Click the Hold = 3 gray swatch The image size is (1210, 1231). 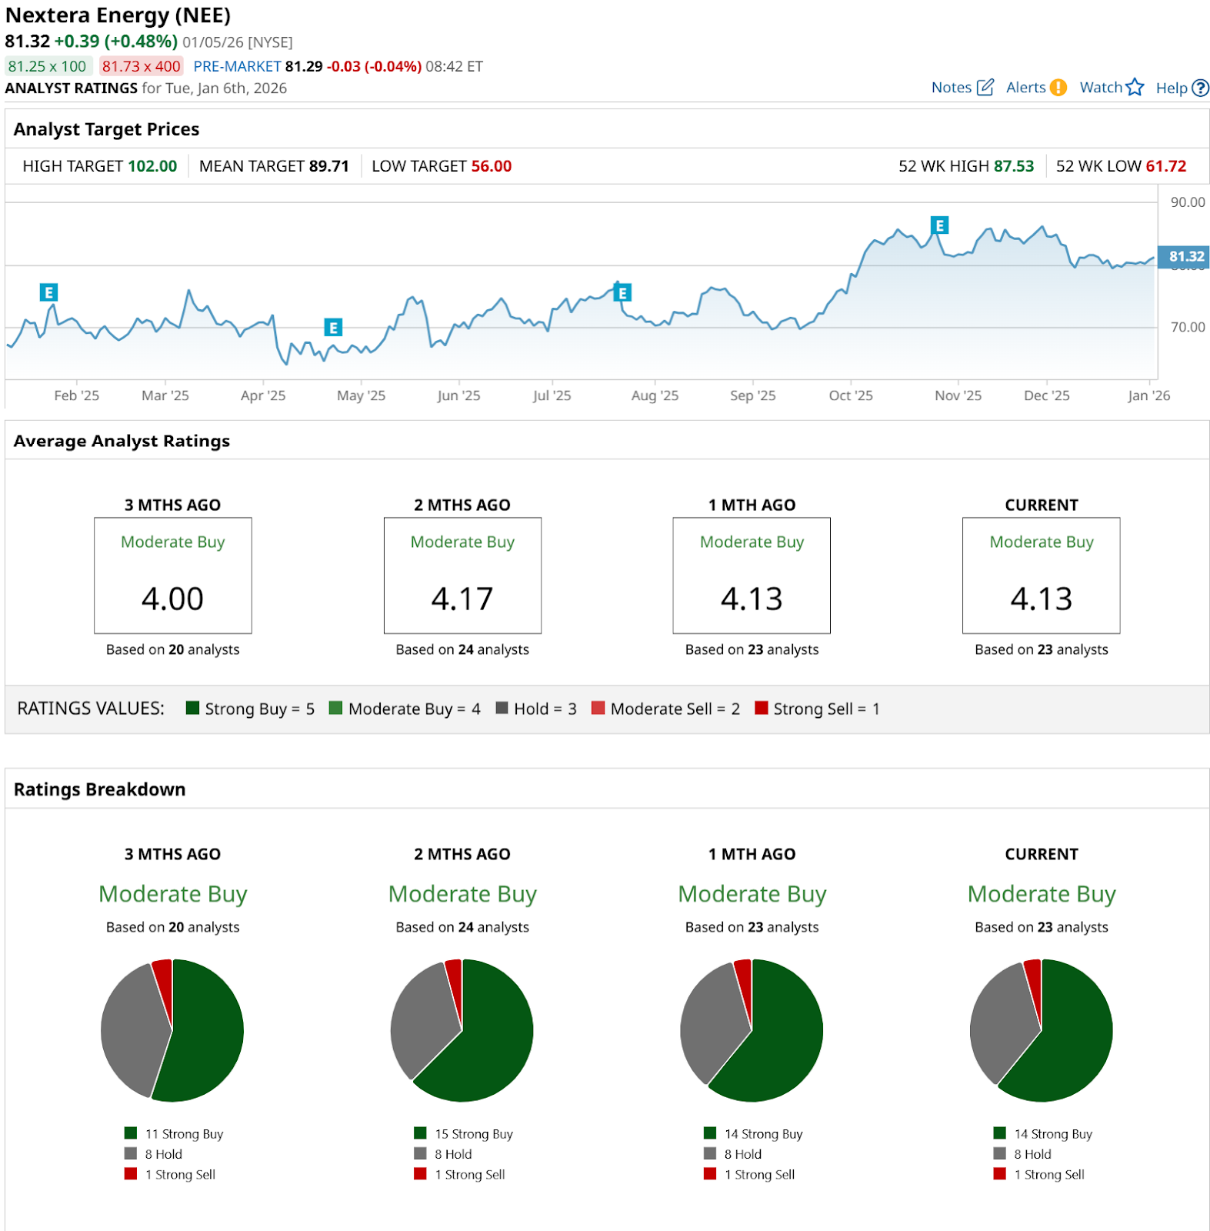[502, 708]
